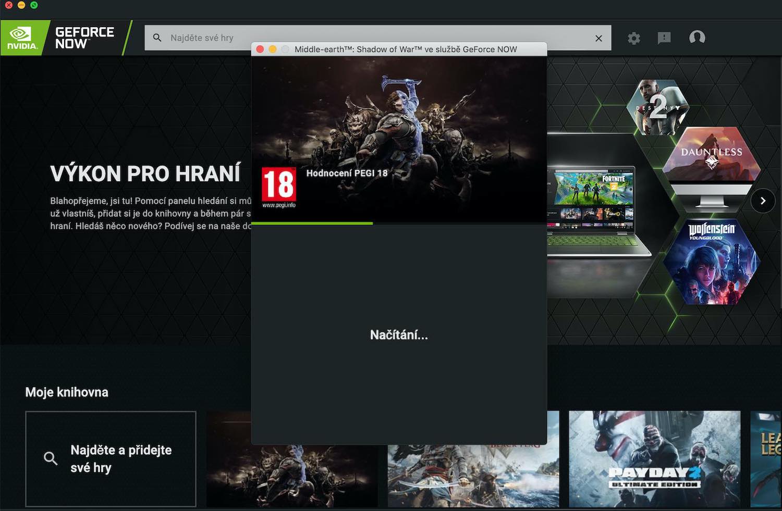Click the GeForce NOW logo text
Image resolution: width=782 pixels, height=511 pixels.
[84, 38]
